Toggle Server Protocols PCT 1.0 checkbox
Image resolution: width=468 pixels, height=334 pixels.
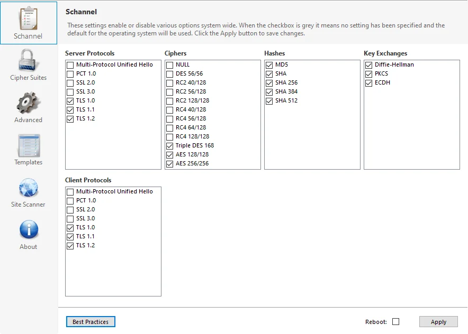pos(70,74)
